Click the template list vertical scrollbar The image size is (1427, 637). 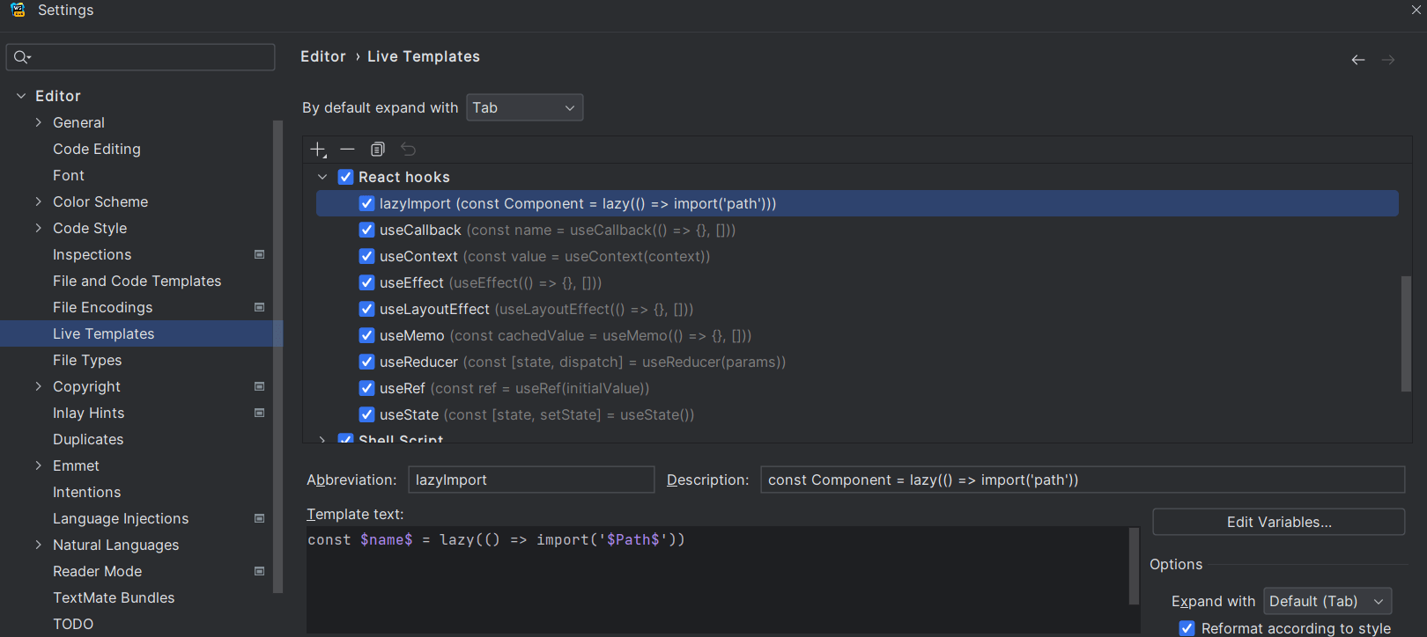pyautogui.click(x=1406, y=334)
